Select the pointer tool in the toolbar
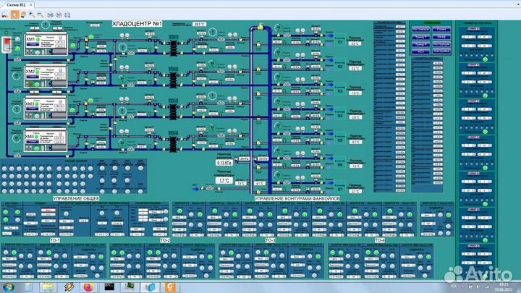Viewport: 521px width, 293px height. [x=15, y=14]
